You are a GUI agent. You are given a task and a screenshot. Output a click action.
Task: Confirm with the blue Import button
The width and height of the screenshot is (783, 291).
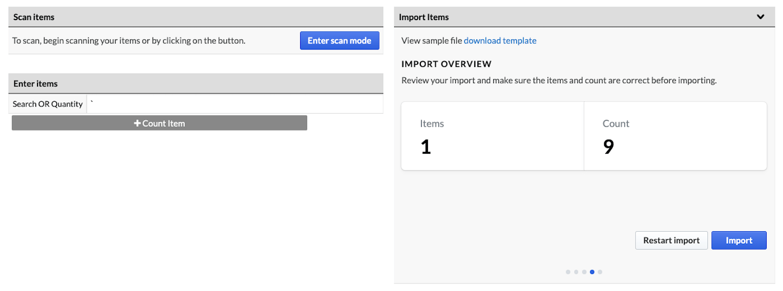point(739,240)
